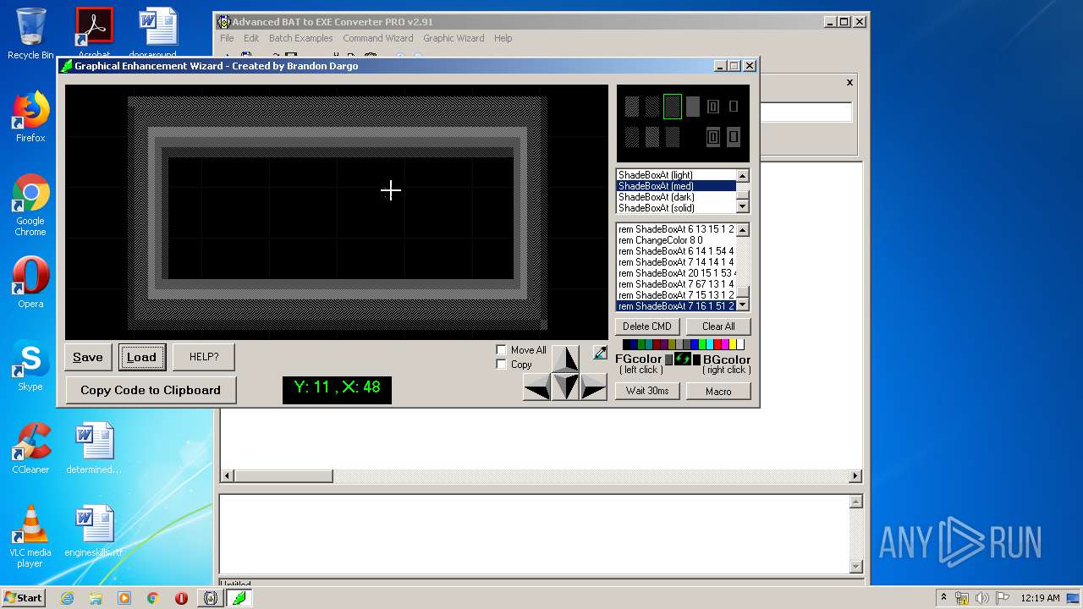Open the Command Wizard menu
1083x609 pixels.
pyautogui.click(x=378, y=38)
